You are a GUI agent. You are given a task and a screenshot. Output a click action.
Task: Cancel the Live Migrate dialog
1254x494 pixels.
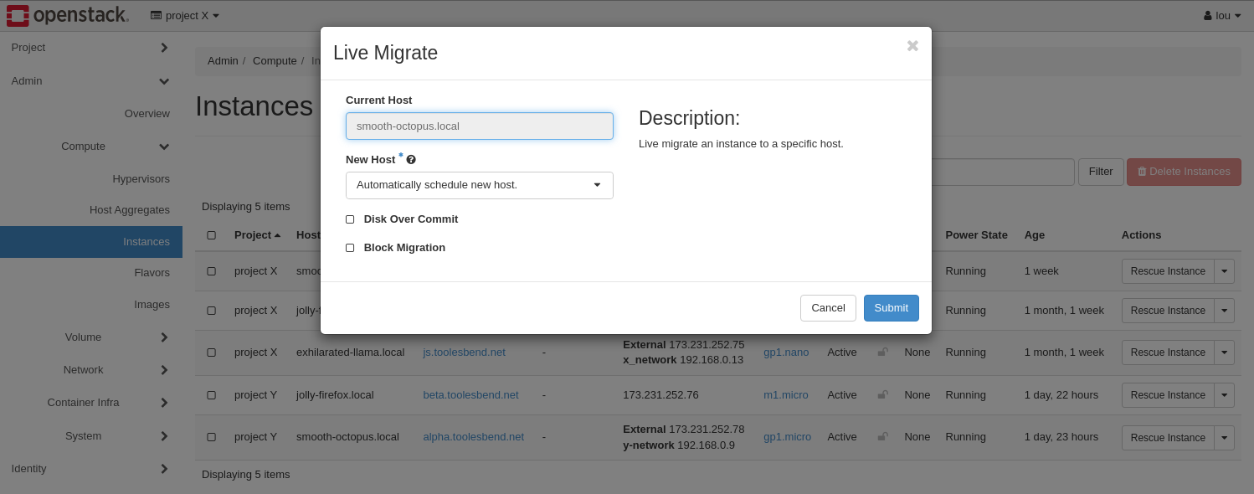click(827, 308)
